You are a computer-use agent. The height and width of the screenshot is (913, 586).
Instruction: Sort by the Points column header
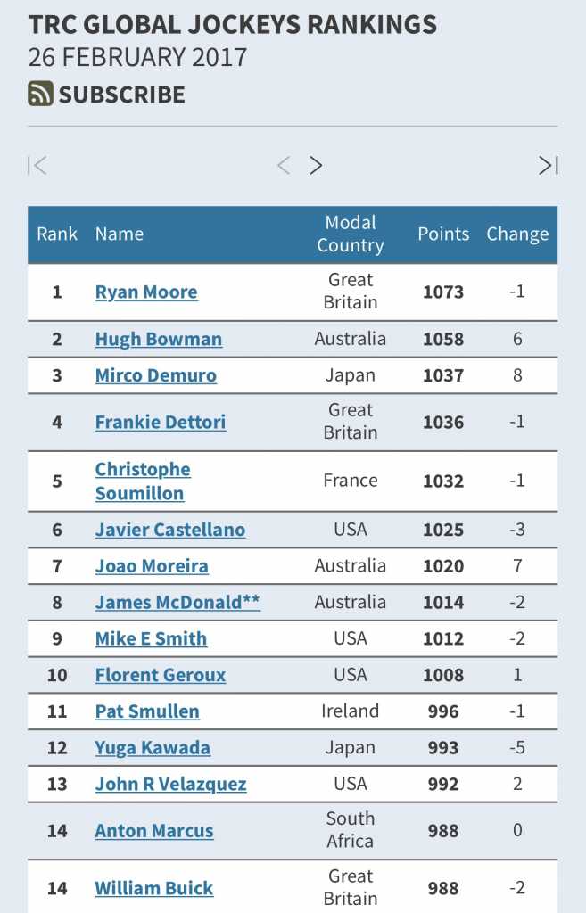pyautogui.click(x=443, y=234)
